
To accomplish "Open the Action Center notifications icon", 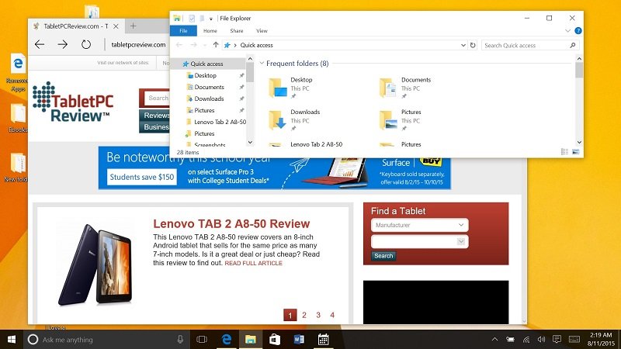I will (557, 340).
